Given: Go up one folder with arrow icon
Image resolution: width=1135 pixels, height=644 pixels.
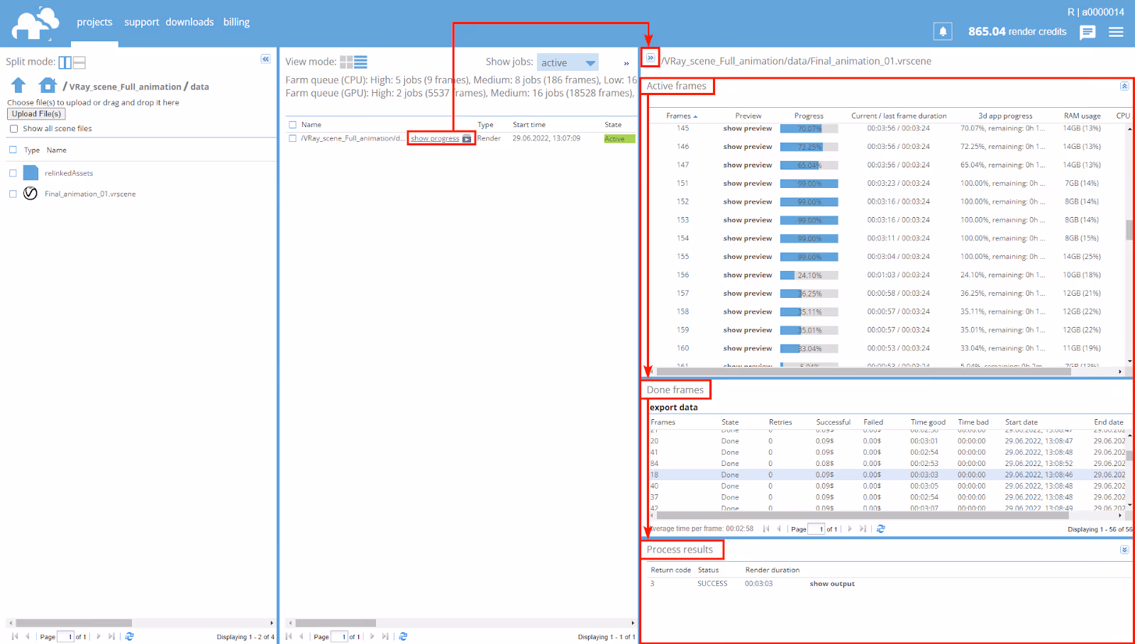Looking at the screenshot, I should click(18, 85).
